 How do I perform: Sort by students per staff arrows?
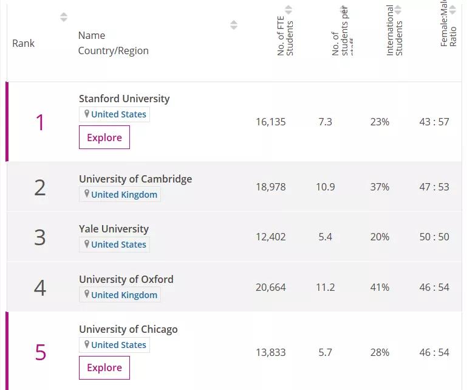click(343, 10)
